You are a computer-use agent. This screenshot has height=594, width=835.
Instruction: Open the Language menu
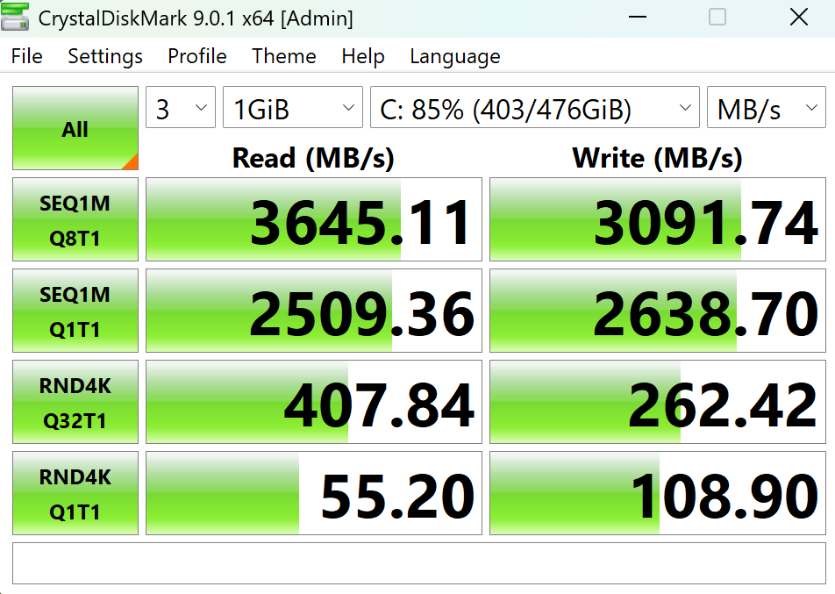[454, 56]
